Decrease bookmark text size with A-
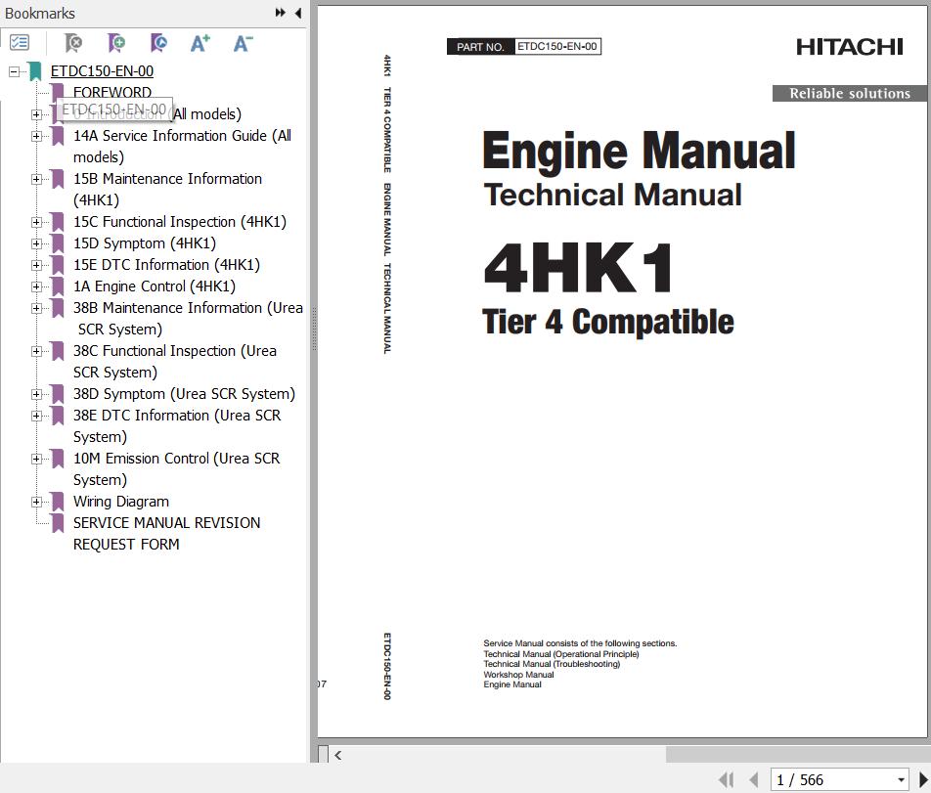This screenshot has width=931, height=793. 243,43
